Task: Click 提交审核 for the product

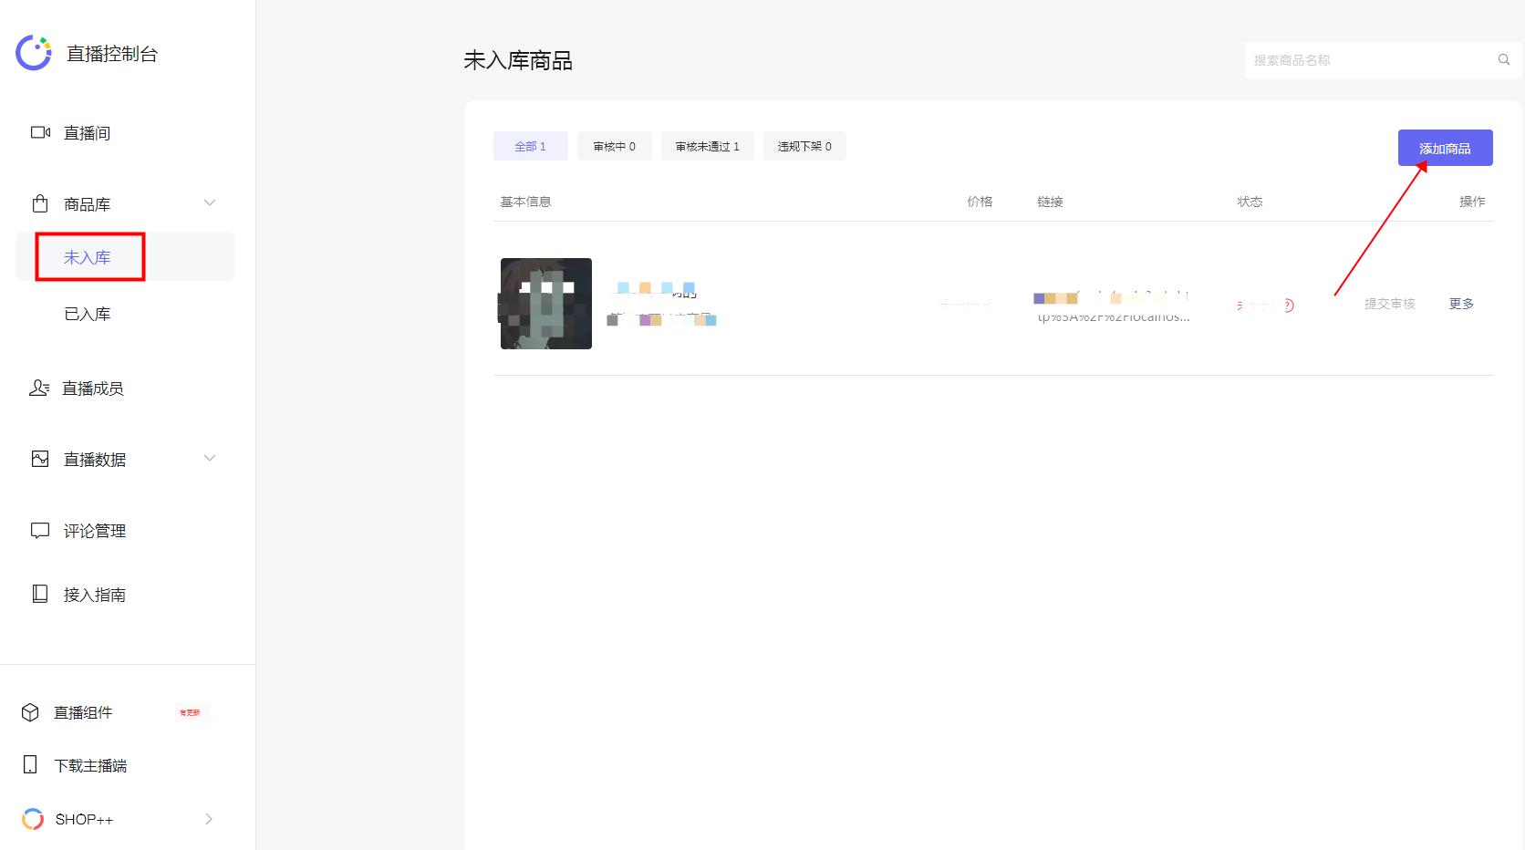Action: point(1389,304)
